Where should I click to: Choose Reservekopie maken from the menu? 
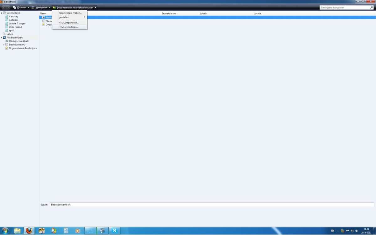point(70,13)
